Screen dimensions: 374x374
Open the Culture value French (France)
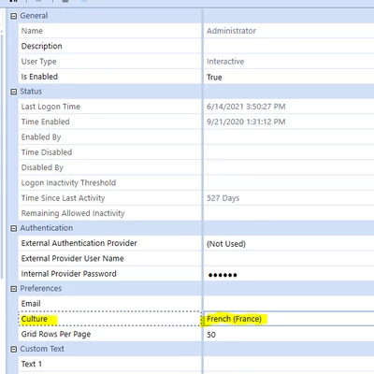[289, 319]
